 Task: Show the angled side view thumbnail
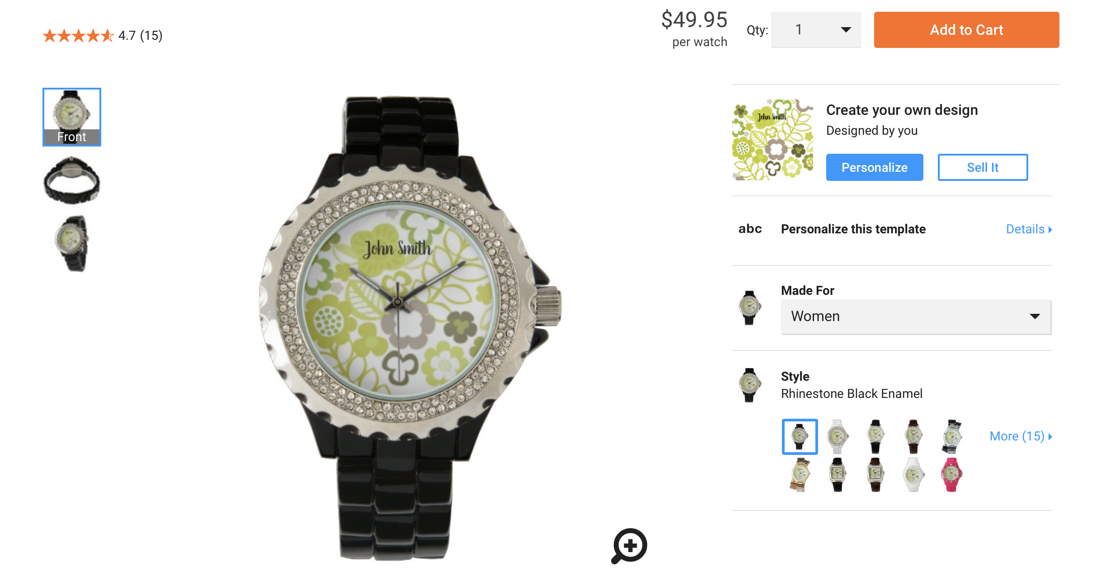point(72,244)
